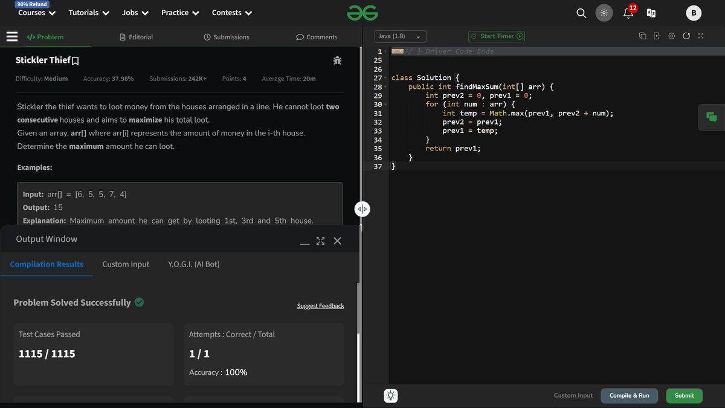The width and height of the screenshot is (725, 408).
Task: Click the 'Output: 15' example line
Action: click(x=43, y=207)
